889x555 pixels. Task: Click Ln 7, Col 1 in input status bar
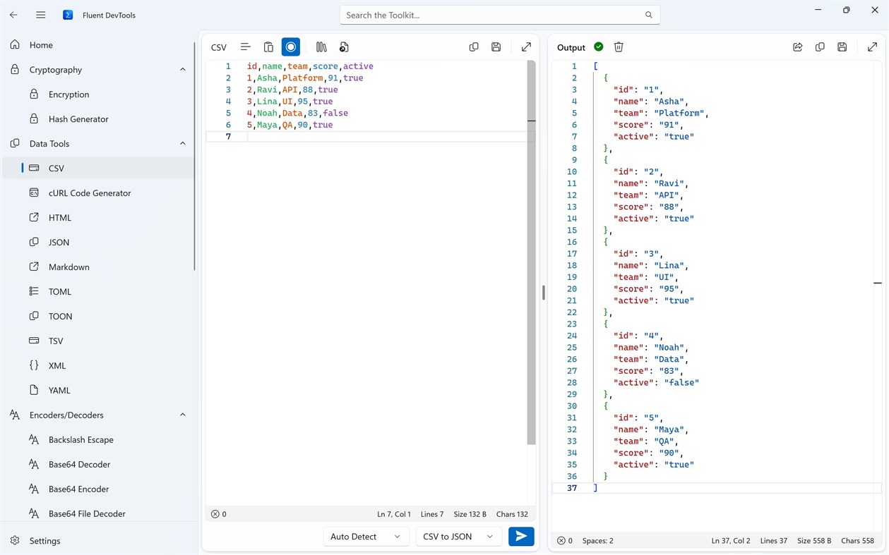[394, 514]
